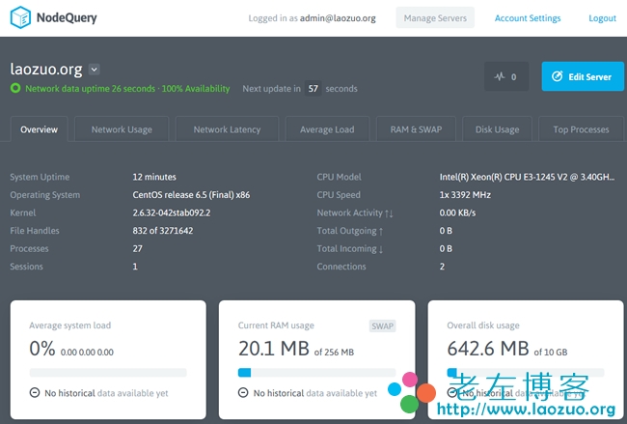Viewport: 627px width, 424px height.
Task: Click the Network Activity up-down arrows icon
Action: 389,213
